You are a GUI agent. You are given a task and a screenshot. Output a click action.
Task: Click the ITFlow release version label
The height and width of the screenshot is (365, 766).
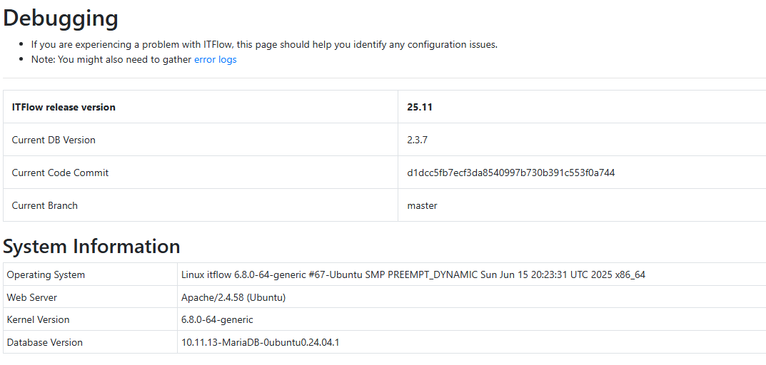64,107
